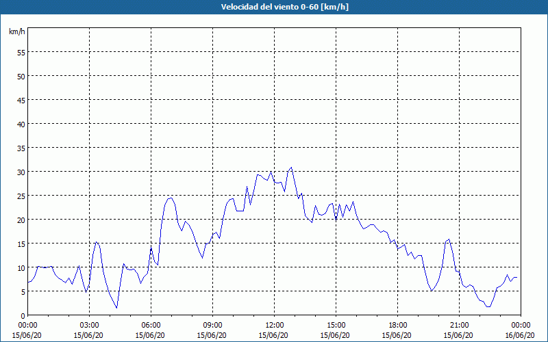The width and height of the screenshot is (548, 342).
Task: Click the y-axis value 15
Action: coord(21,244)
